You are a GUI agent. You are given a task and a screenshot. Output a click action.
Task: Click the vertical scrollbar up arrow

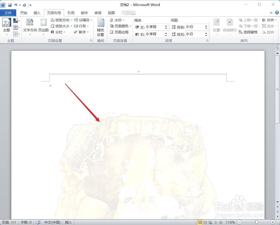click(x=277, y=53)
